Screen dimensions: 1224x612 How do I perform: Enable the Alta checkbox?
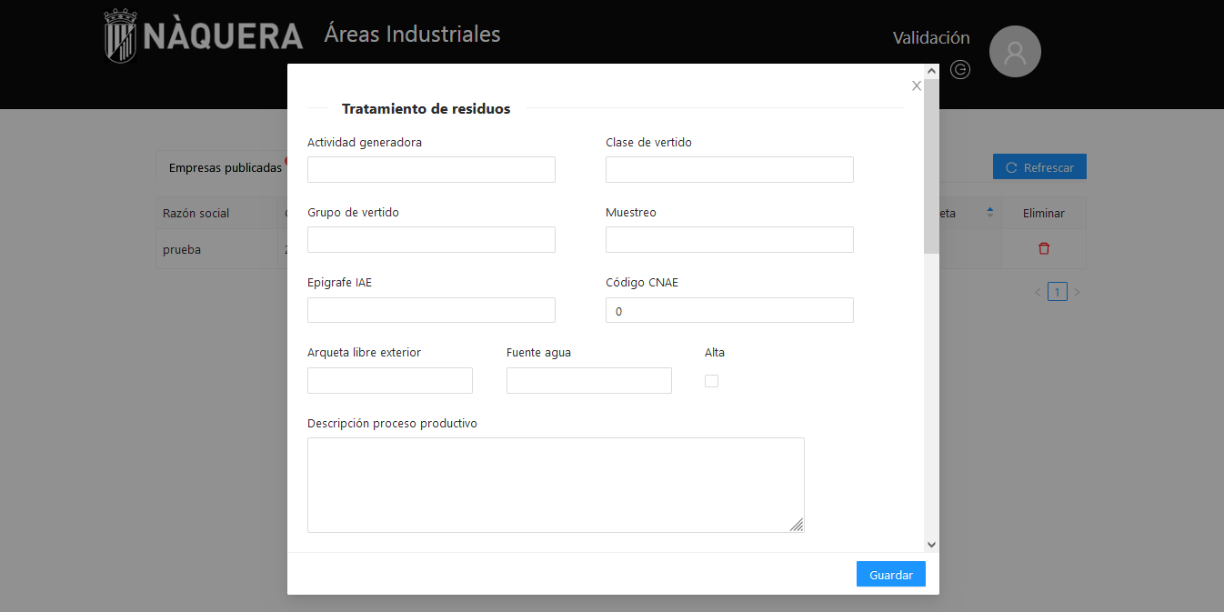711,381
